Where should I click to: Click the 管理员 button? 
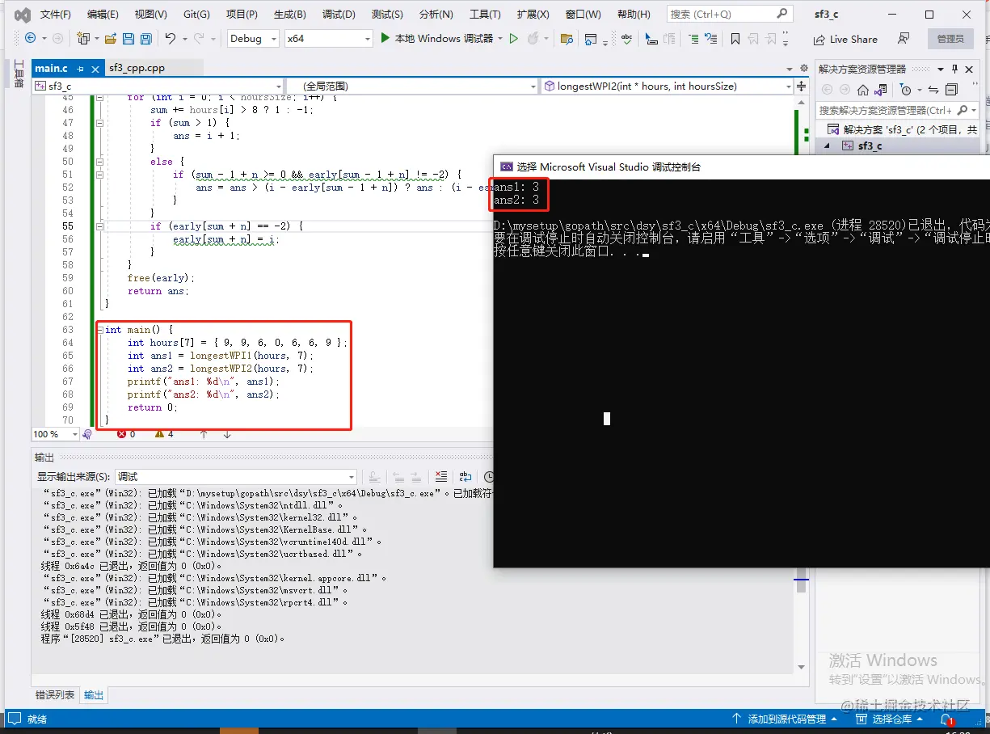(950, 39)
